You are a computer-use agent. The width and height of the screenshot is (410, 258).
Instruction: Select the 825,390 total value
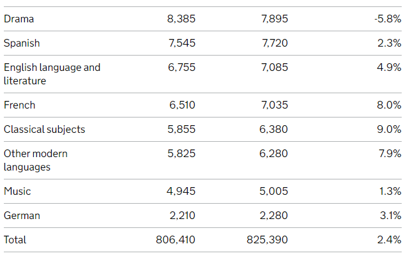tap(267, 240)
